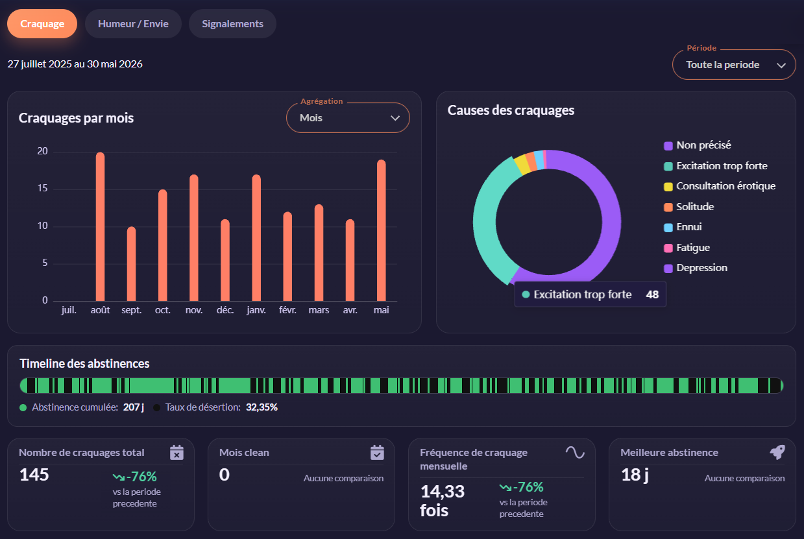Click the green Abstinence cumulée legend dot

click(x=23, y=407)
